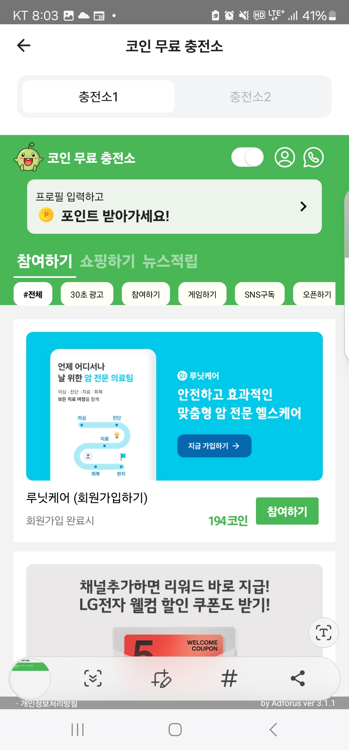This screenshot has height=750, width=349.
Task: Filter by 30초 광고 chip
Action: tap(87, 294)
